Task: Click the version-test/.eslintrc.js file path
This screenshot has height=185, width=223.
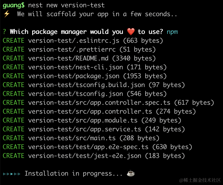Action: 73,41
